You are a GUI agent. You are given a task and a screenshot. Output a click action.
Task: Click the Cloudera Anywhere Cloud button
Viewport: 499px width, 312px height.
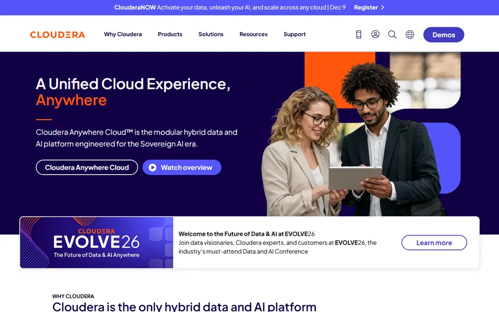87,167
